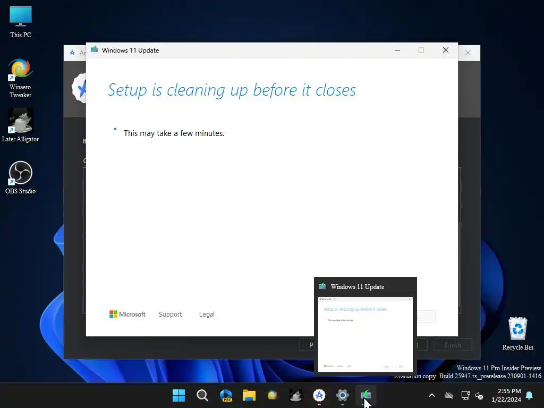Open Winaero Tweaker taskbar icon
The height and width of the screenshot is (408, 544).
point(273,395)
